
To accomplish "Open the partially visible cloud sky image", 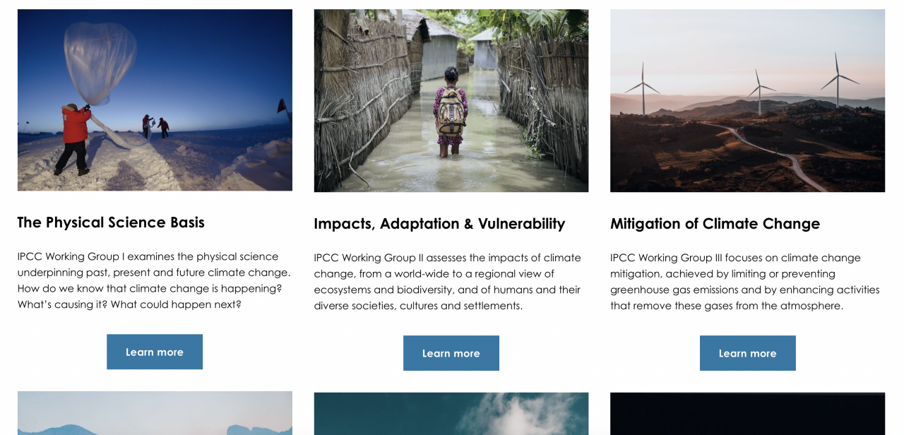I will (451, 414).
